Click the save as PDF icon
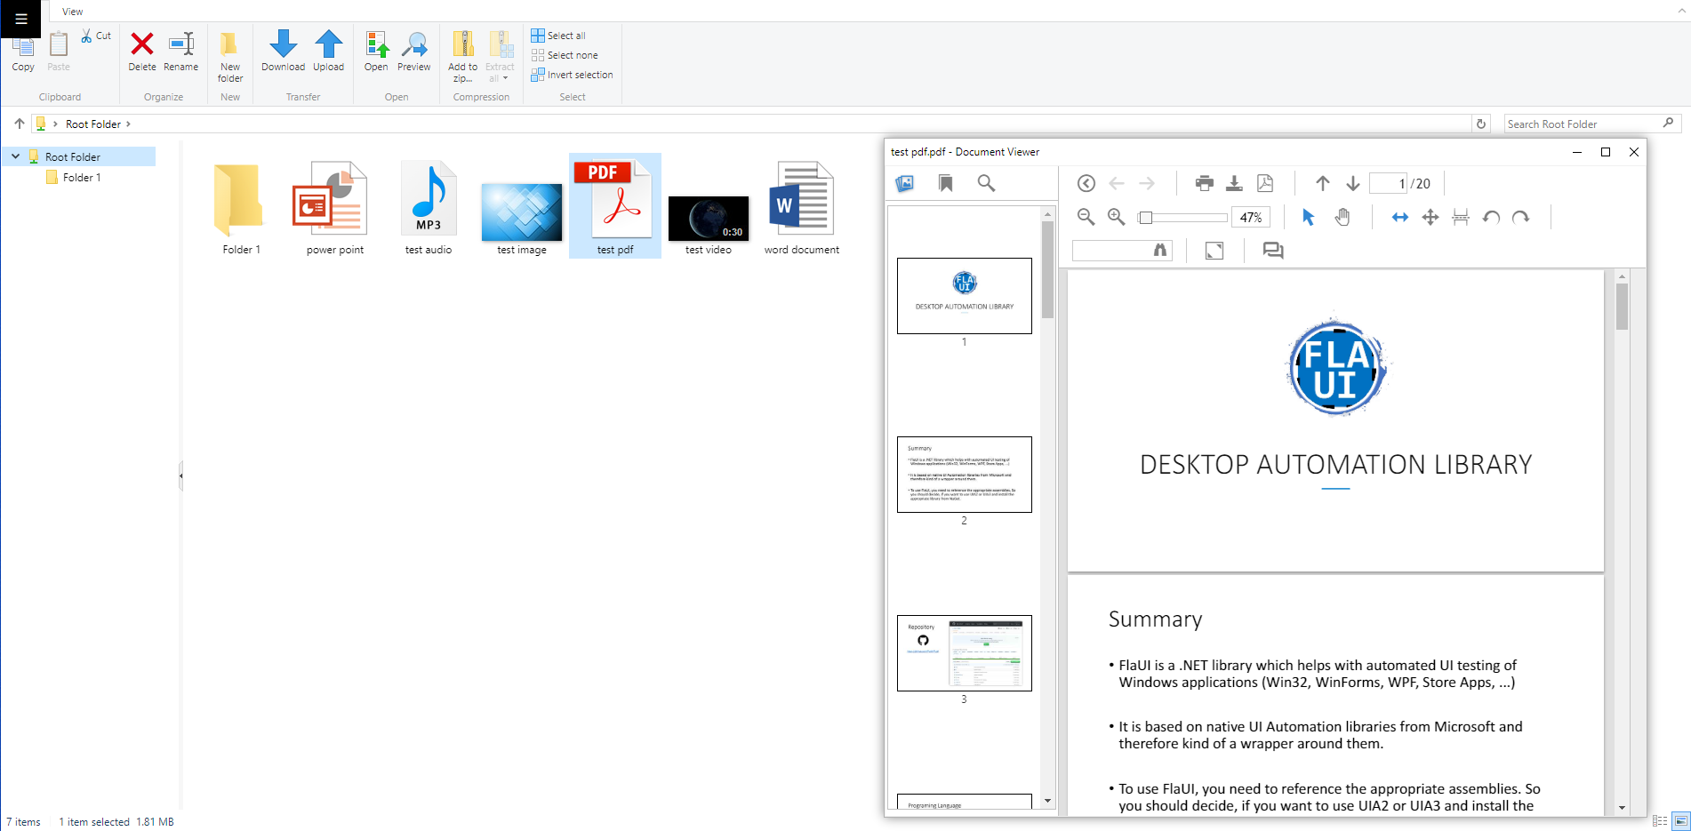Screen dimensions: 1691x831 coord(1265,183)
